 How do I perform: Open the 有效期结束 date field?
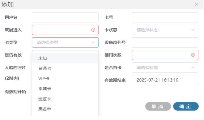pyautogui.click(x=165, y=80)
